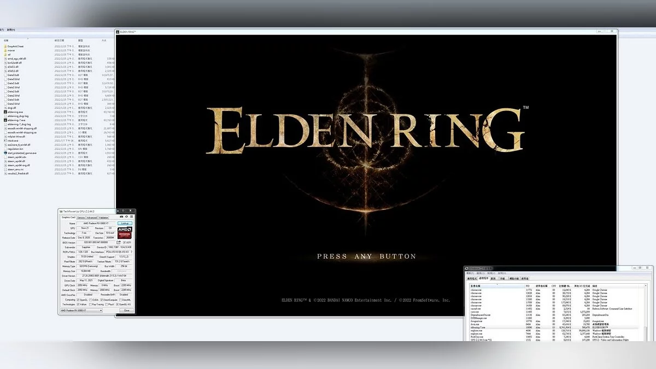
Task: Toggle the Ray Tracing checkbox in GPU-Z
Action: pos(90,304)
